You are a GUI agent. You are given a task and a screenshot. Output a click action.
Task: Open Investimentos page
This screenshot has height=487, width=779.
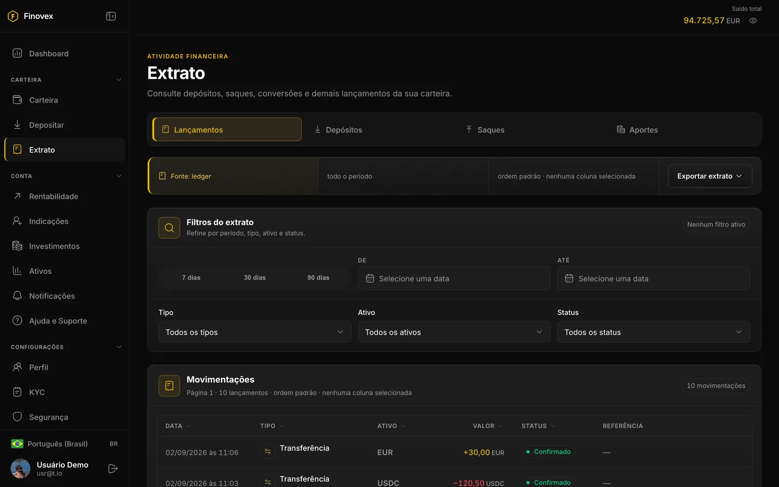[65, 246]
